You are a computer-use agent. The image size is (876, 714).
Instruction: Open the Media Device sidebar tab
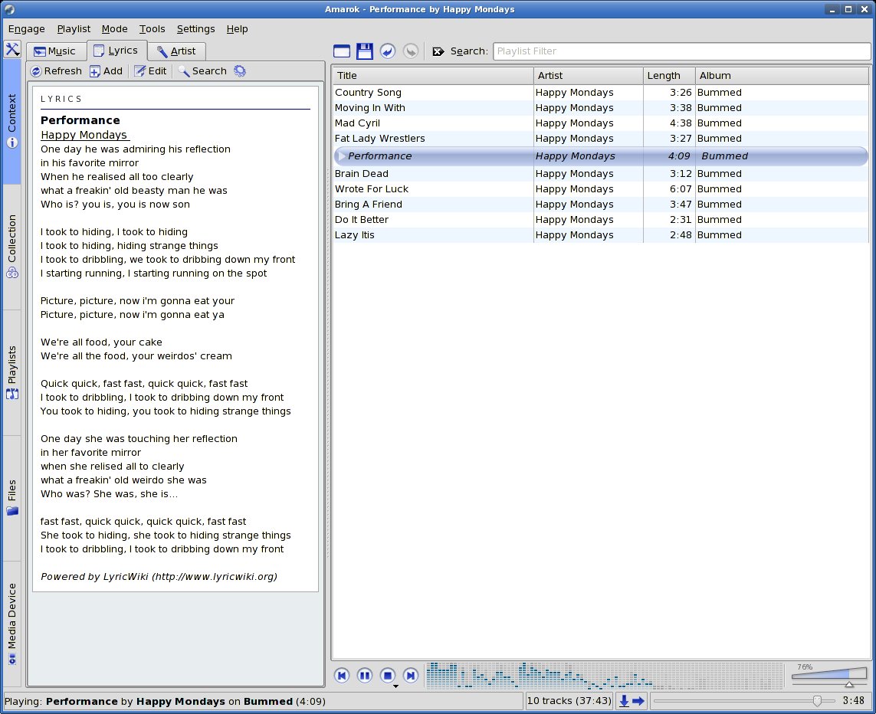click(x=12, y=624)
